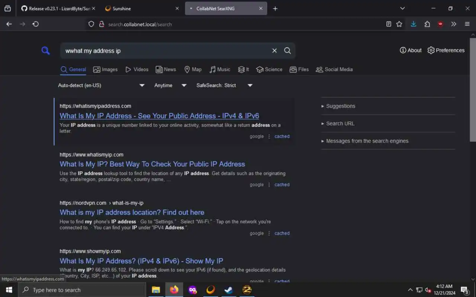Screen dimensions: 476x297
Task: Open the NordVPN IP address location result
Action: [132, 212]
